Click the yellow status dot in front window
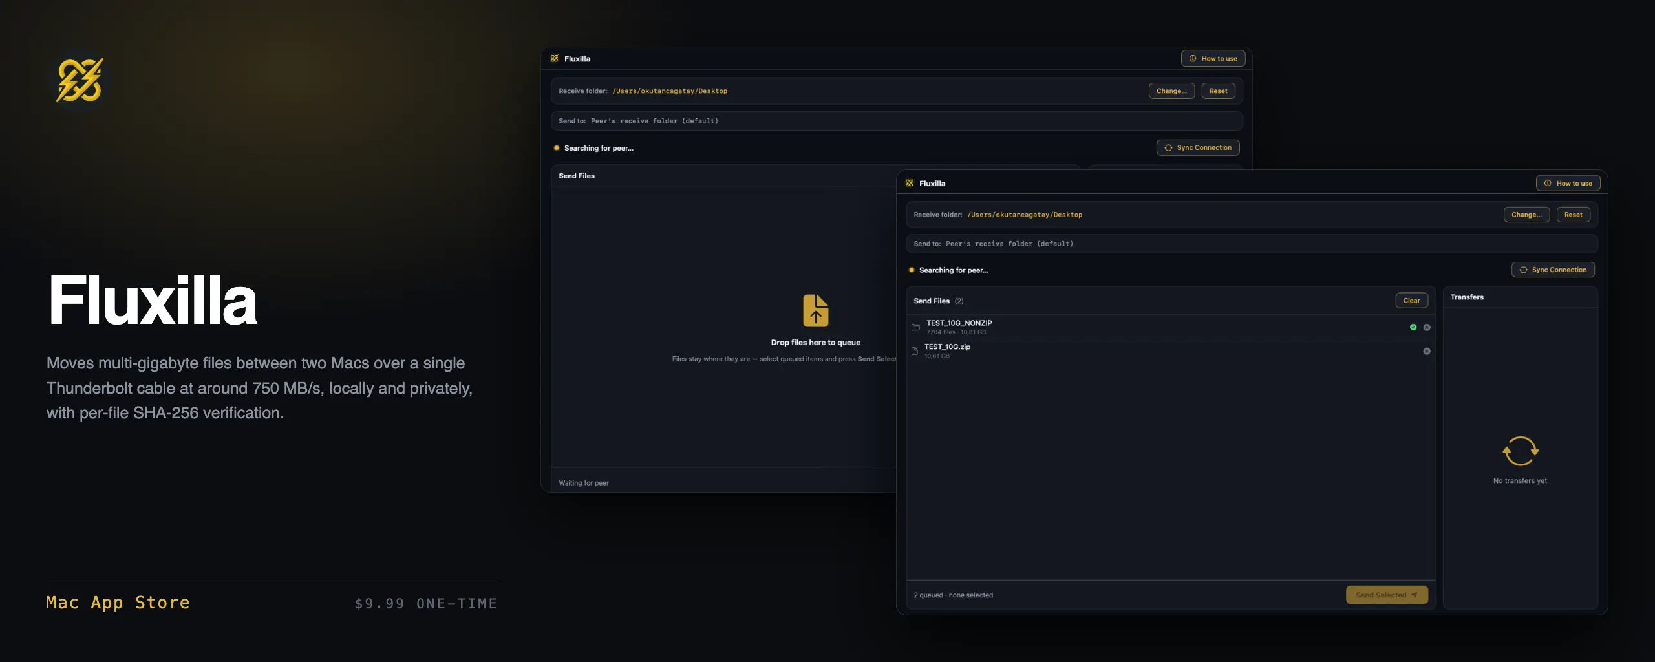Screen dimensions: 1655x662 tap(912, 270)
